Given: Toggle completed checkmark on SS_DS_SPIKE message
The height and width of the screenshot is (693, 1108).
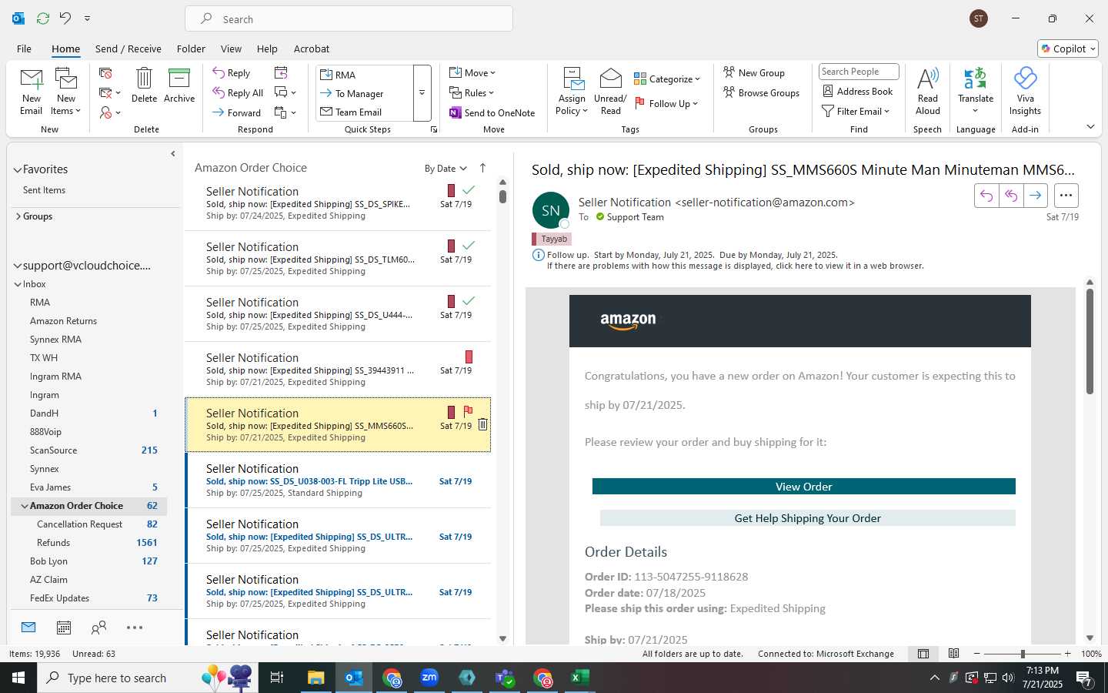Looking at the screenshot, I should click(469, 189).
